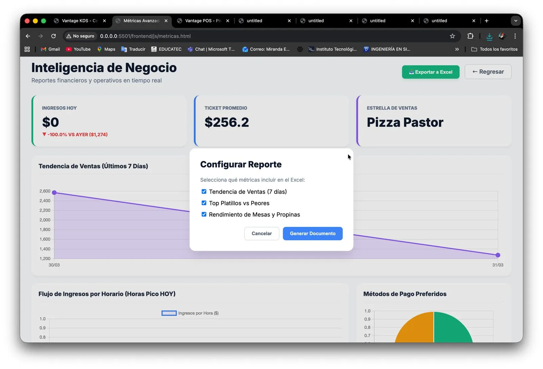The height and width of the screenshot is (369, 543).
Task: Open the Chrome three-dot menu
Action: click(515, 36)
